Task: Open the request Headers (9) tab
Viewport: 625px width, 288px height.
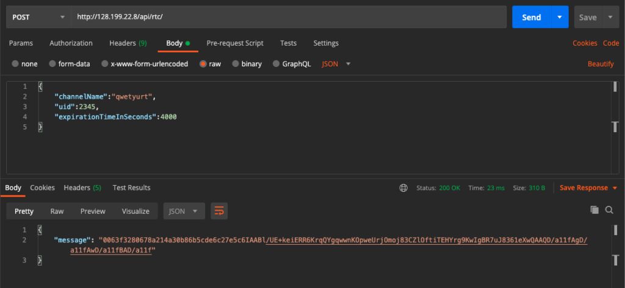Action: pyautogui.click(x=128, y=43)
